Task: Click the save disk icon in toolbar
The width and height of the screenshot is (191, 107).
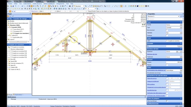Action: coord(13,6)
